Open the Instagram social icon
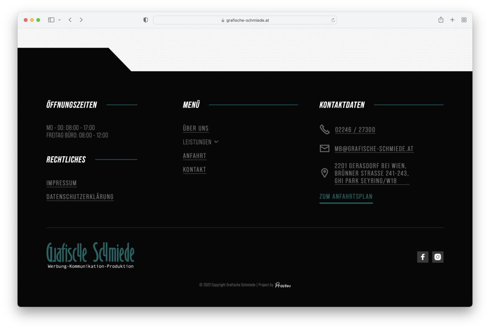The width and height of the screenshot is (490, 330). click(438, 257)
